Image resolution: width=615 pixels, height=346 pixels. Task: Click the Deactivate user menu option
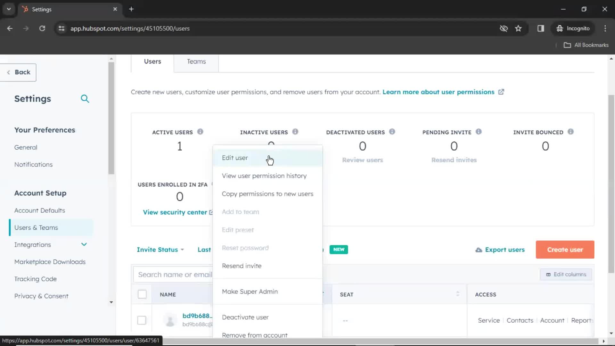pyautogui.click(x=245, y=317)
